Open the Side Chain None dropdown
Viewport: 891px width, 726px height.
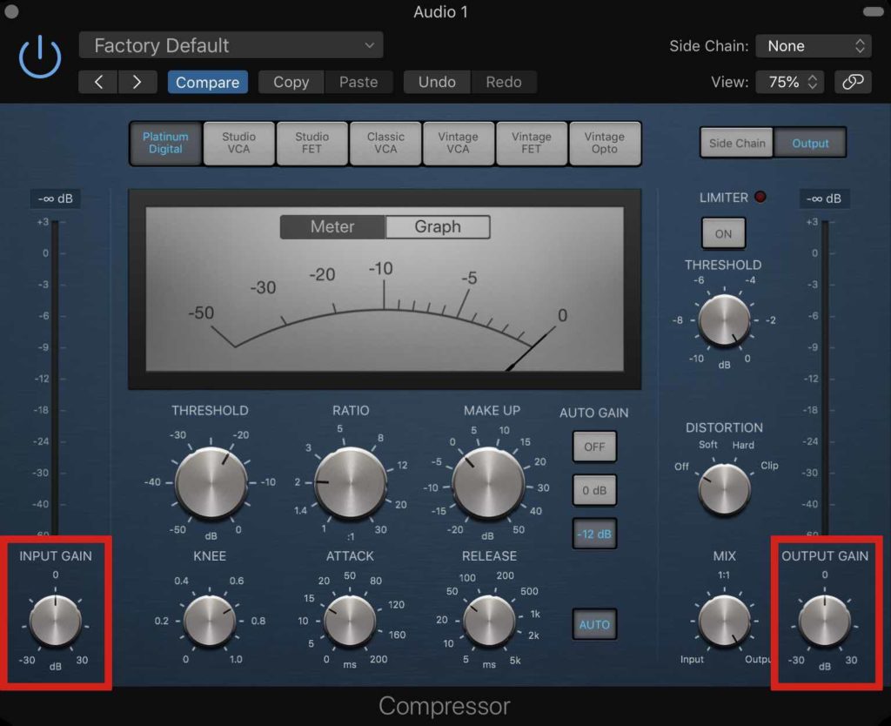813,46
